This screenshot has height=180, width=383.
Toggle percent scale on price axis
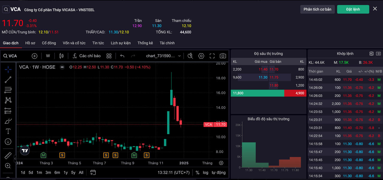(197, 173)
